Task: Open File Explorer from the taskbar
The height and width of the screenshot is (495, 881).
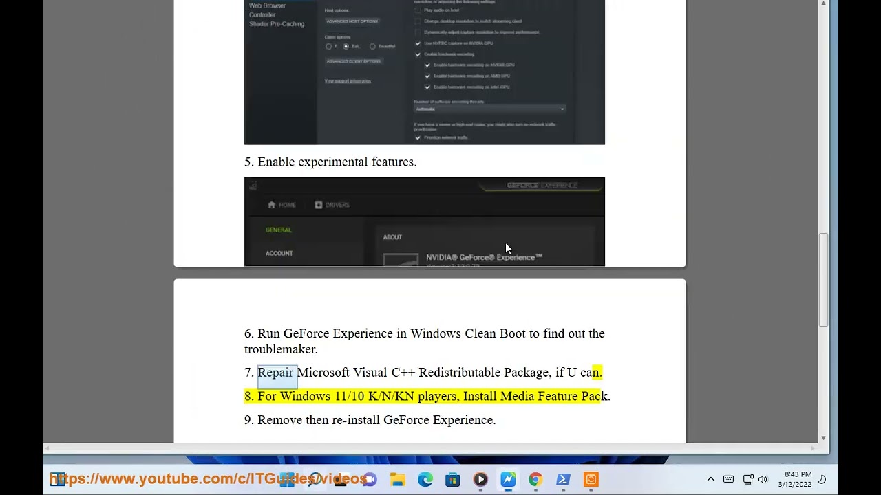Action: [x=397, y=479]
